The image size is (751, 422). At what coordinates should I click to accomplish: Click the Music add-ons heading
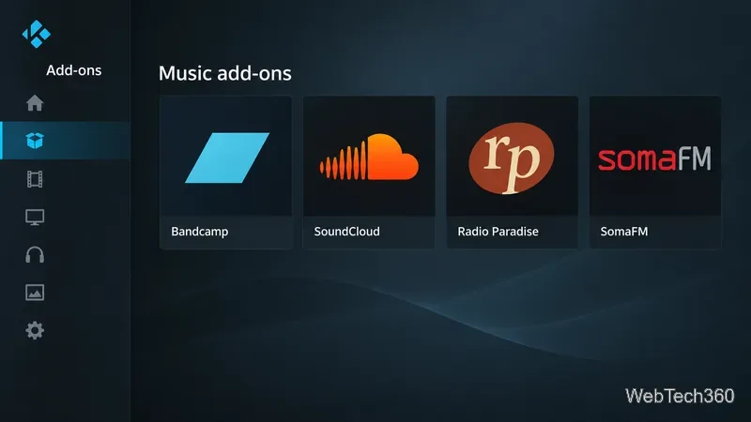(225, 73)
